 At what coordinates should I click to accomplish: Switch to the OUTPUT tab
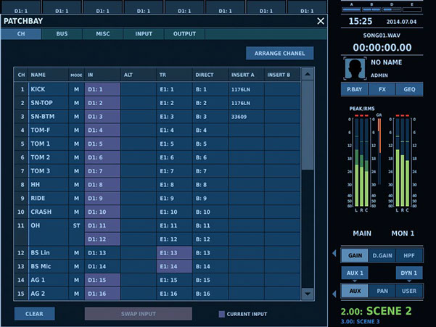click(x=184, y=34)
